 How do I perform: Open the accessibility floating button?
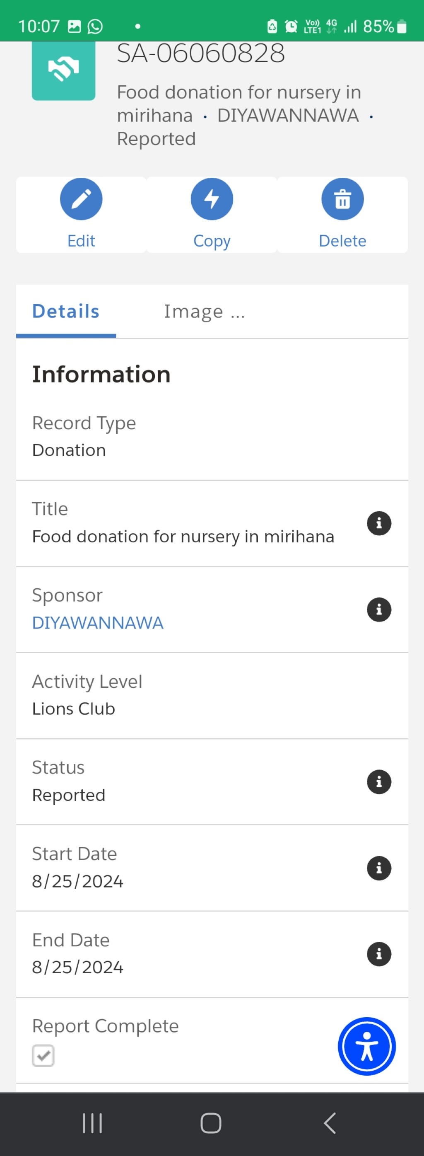tap(366, 1047)
